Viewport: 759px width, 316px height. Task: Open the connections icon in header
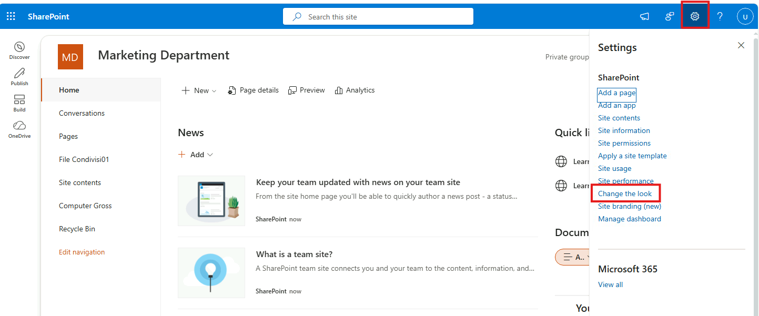coord(670,16)
